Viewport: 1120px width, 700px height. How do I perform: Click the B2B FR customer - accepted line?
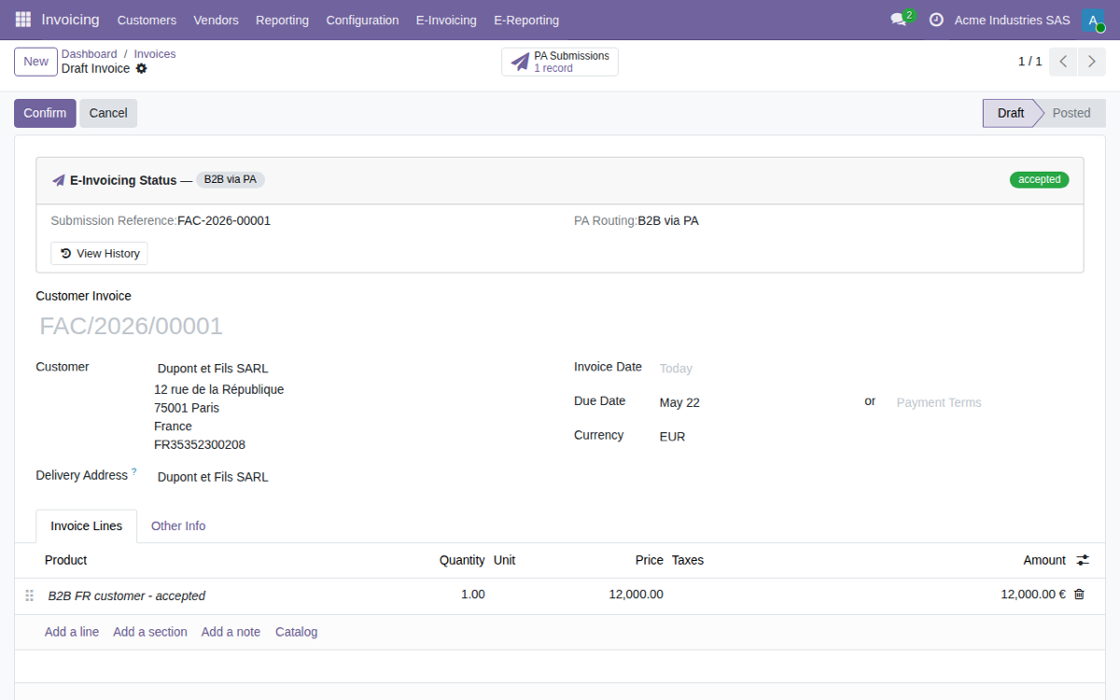coord(127,595)
